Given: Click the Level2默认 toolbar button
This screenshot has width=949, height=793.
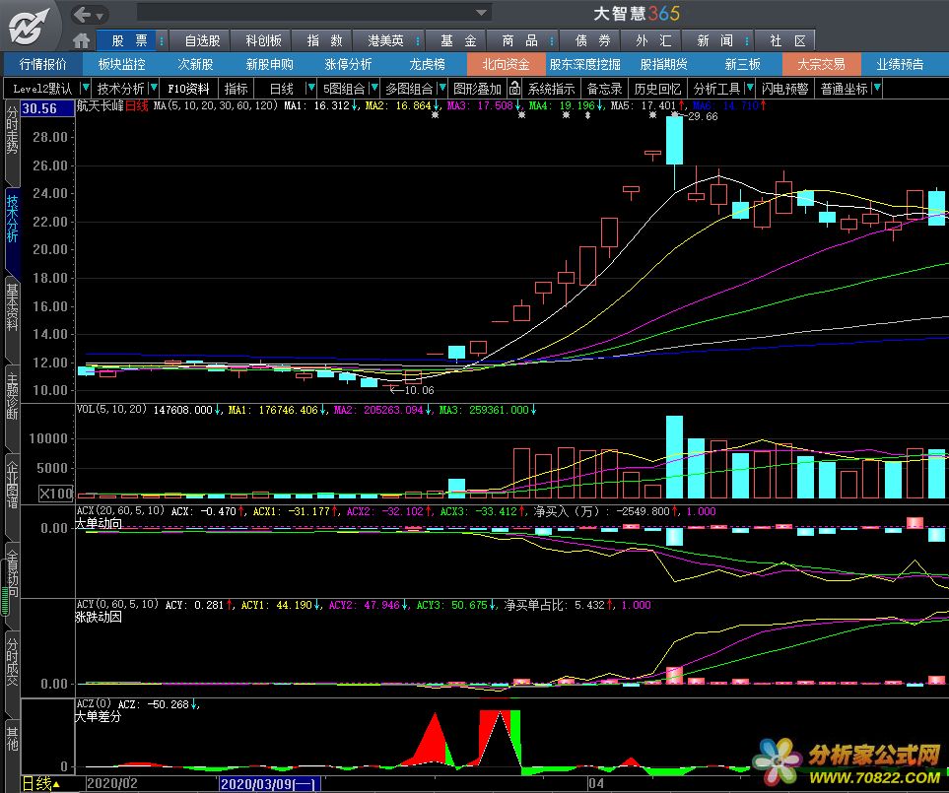Looking at the screenshot, I should tap(42, 89).
